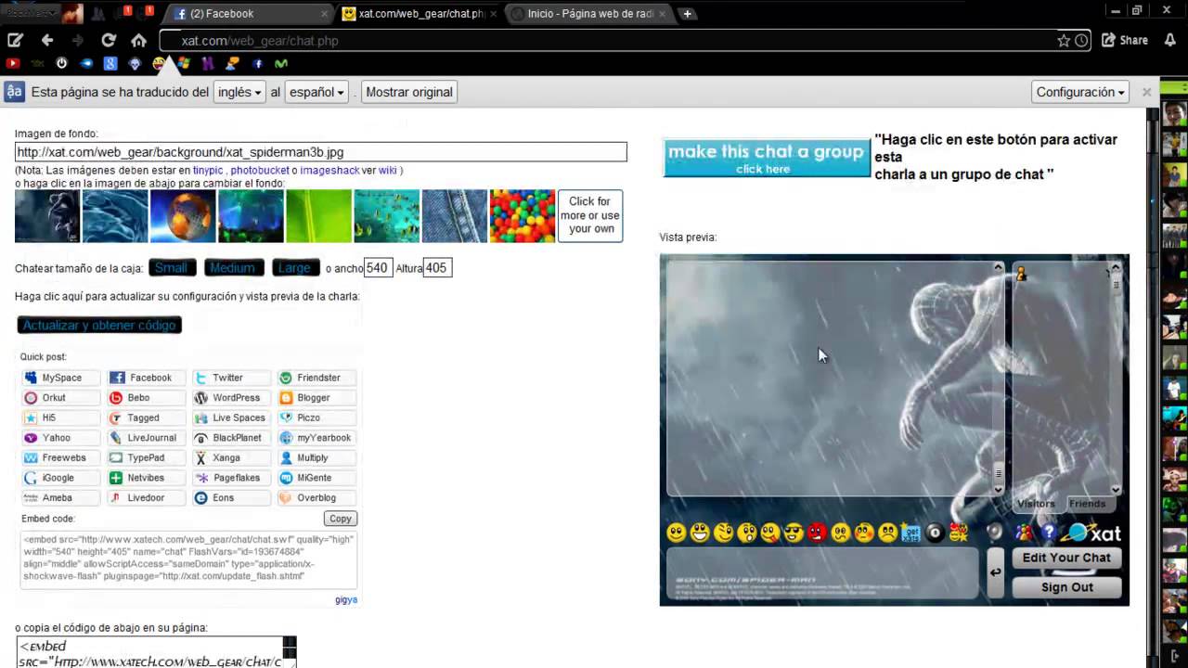
Task: Click the 'Actualizar y obtener código' button
Action: pyautogui.click(x=99, y=325)
